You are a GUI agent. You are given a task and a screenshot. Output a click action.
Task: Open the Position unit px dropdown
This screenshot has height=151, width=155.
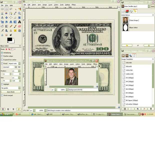click(16, 71)
